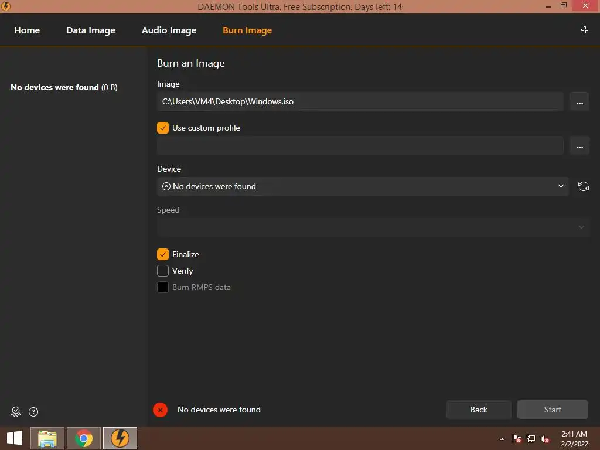This screenshot has width=600, height=450.
Task: Click the disc icon in the Device field
Action: coord(166,186)
